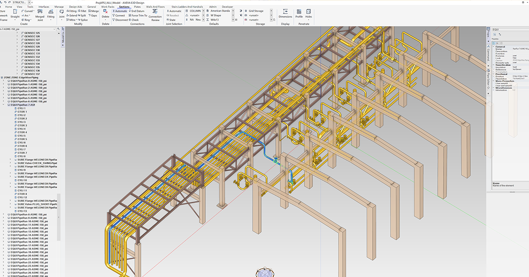
Task: Open the View ribbon tab
Action: click(19, 7)
